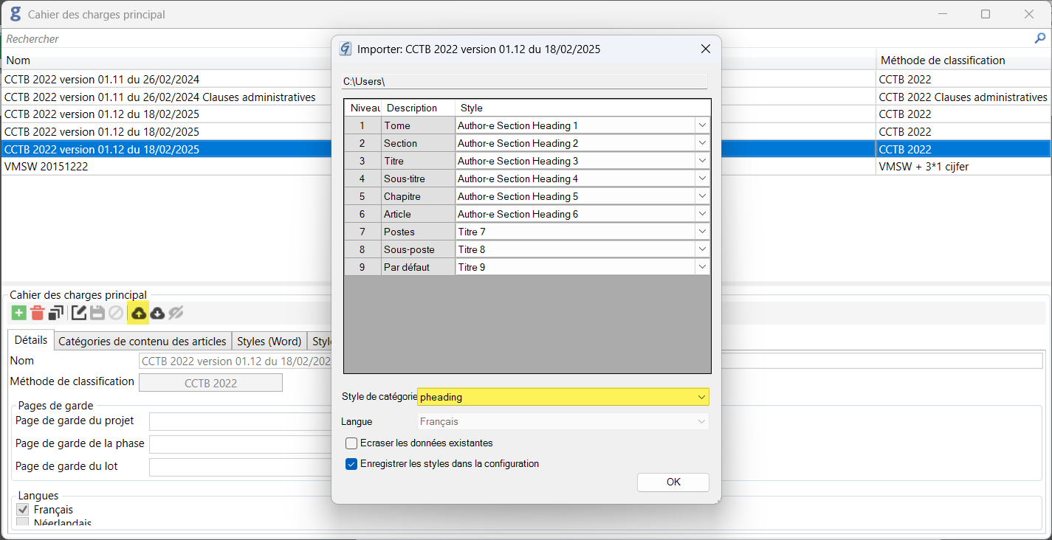The image size is (1052, 540).
Task: Click the Importer dialog title icon
Action: coord(345,49)
